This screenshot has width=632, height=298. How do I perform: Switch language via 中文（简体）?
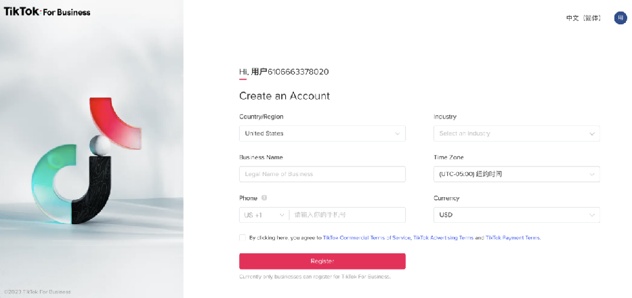(x=583, y=18)
